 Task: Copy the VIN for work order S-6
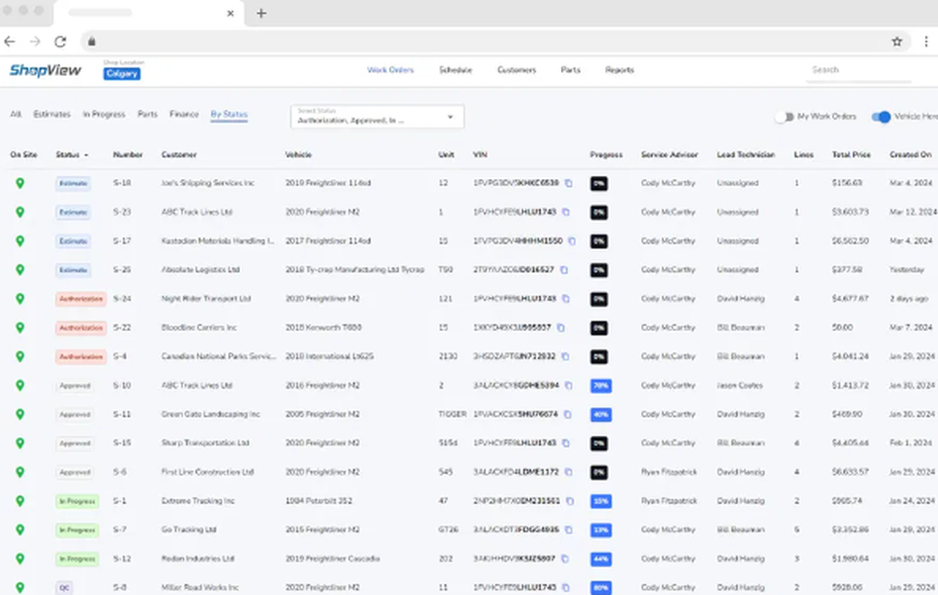click(x=568, y=472)
